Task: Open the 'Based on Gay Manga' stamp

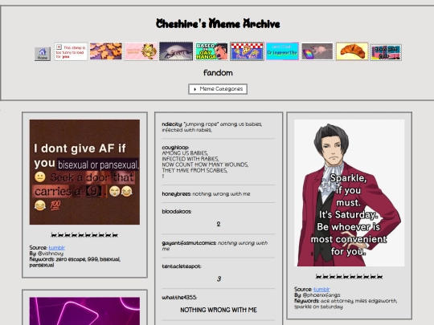Action: [x=211, y=51]
